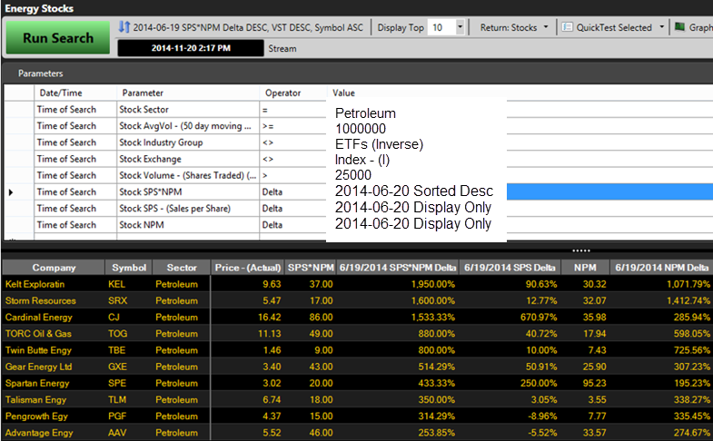Select the Stock NPM parameter cell

click(x=188, y=225)
